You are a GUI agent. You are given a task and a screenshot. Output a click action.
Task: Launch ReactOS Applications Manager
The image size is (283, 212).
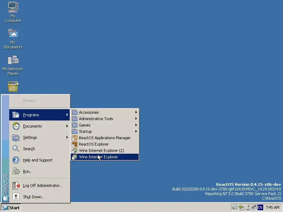(105, 138)
